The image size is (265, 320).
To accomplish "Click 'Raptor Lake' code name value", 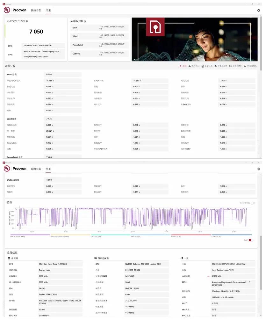I will coord(45,270).
